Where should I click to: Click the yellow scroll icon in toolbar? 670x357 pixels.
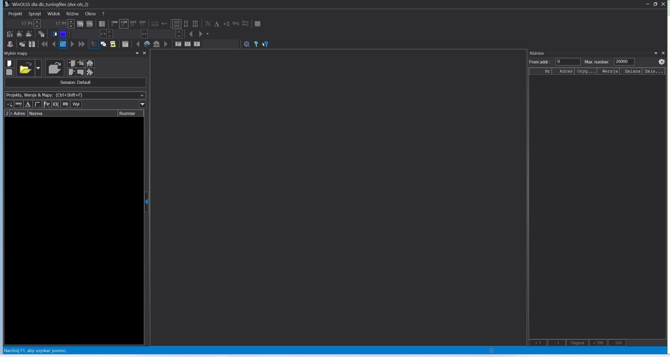pyautogui.click(x=113, y=44)
